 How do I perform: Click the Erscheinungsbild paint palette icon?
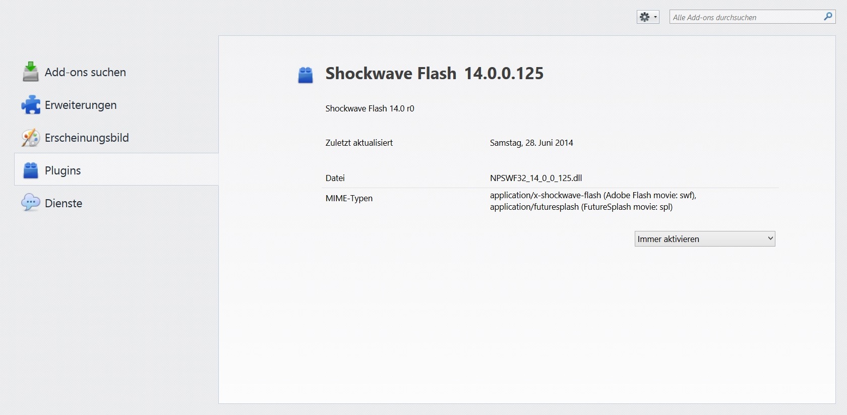click(x=31, y=138)
